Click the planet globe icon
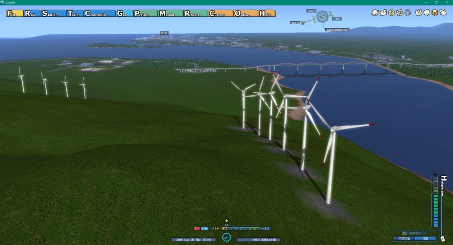The image size is (453, 245). click(x=375, y=13)
